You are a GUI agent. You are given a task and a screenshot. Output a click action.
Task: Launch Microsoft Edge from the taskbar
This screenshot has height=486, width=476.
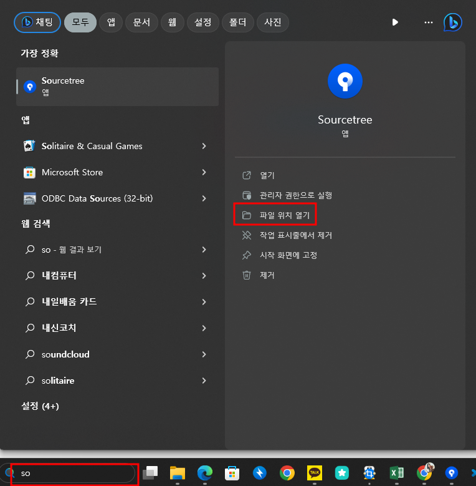(x=205, y=473)
